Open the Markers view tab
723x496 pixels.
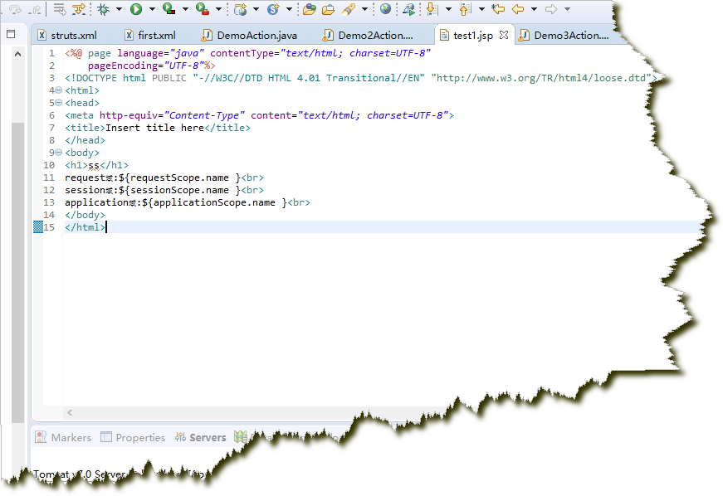coord(71,437)
